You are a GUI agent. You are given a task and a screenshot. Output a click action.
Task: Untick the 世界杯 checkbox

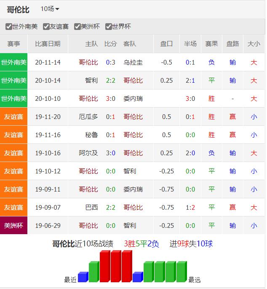[x=109, y=27]
